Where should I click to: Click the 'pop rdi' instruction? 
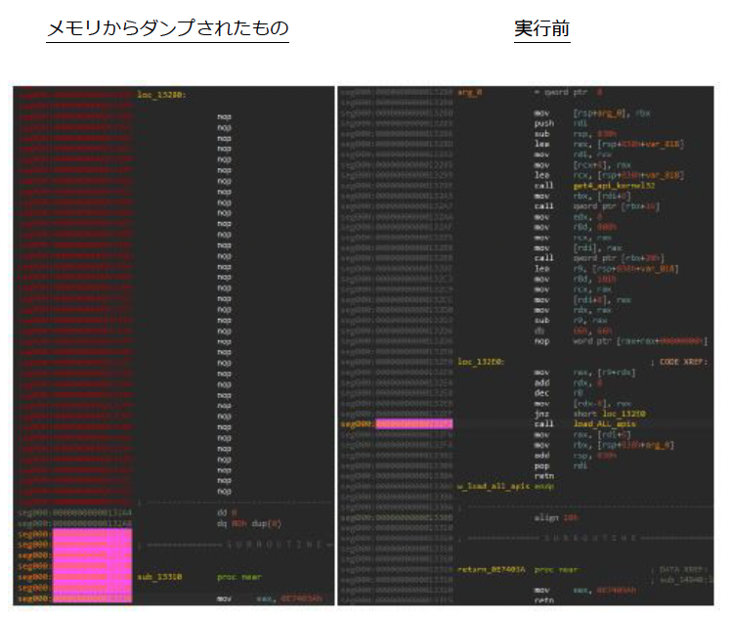coord(561,465)
